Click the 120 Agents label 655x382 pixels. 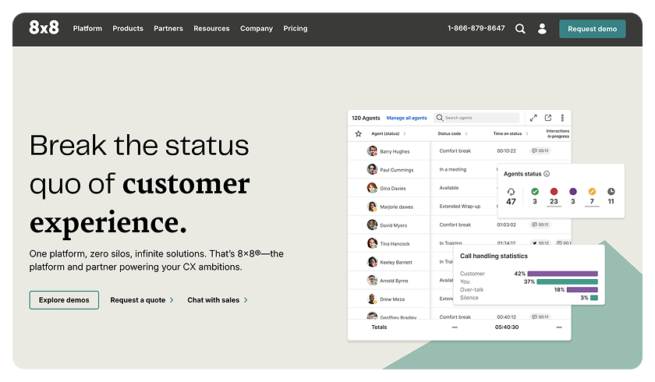tap(366, 118)
